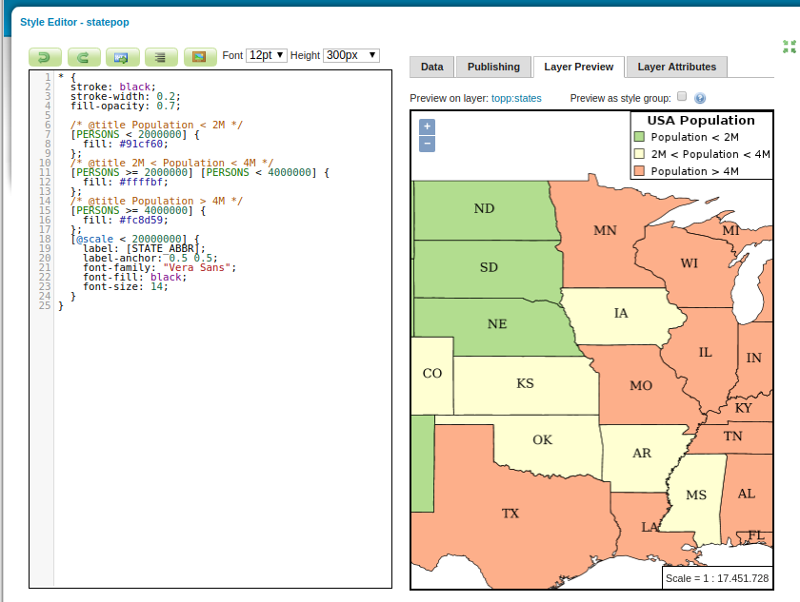The width and height of the screenshot is (800, 602).
Task: Enable Preview as style group checkbox
Action: pyautogui.click(x=681, y=97)
